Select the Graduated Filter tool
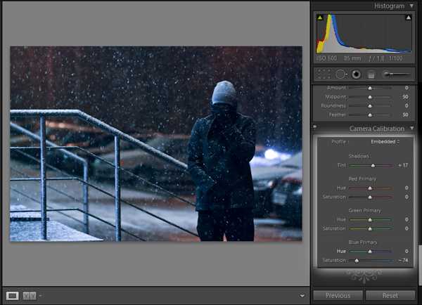Image resolution: width=422 pixels, height=305 pixels. (371, 74)
